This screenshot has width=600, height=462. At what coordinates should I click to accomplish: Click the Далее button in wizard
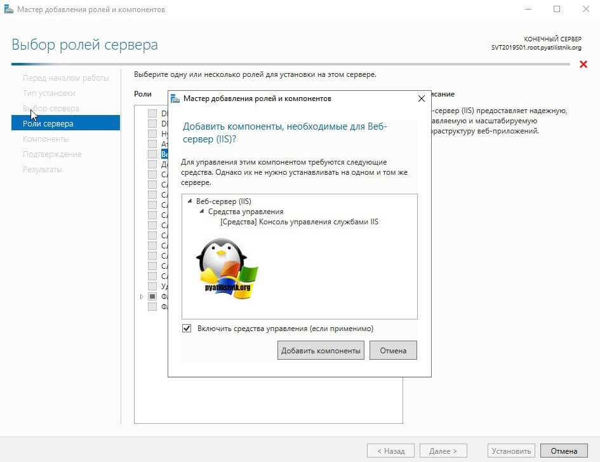443,451
